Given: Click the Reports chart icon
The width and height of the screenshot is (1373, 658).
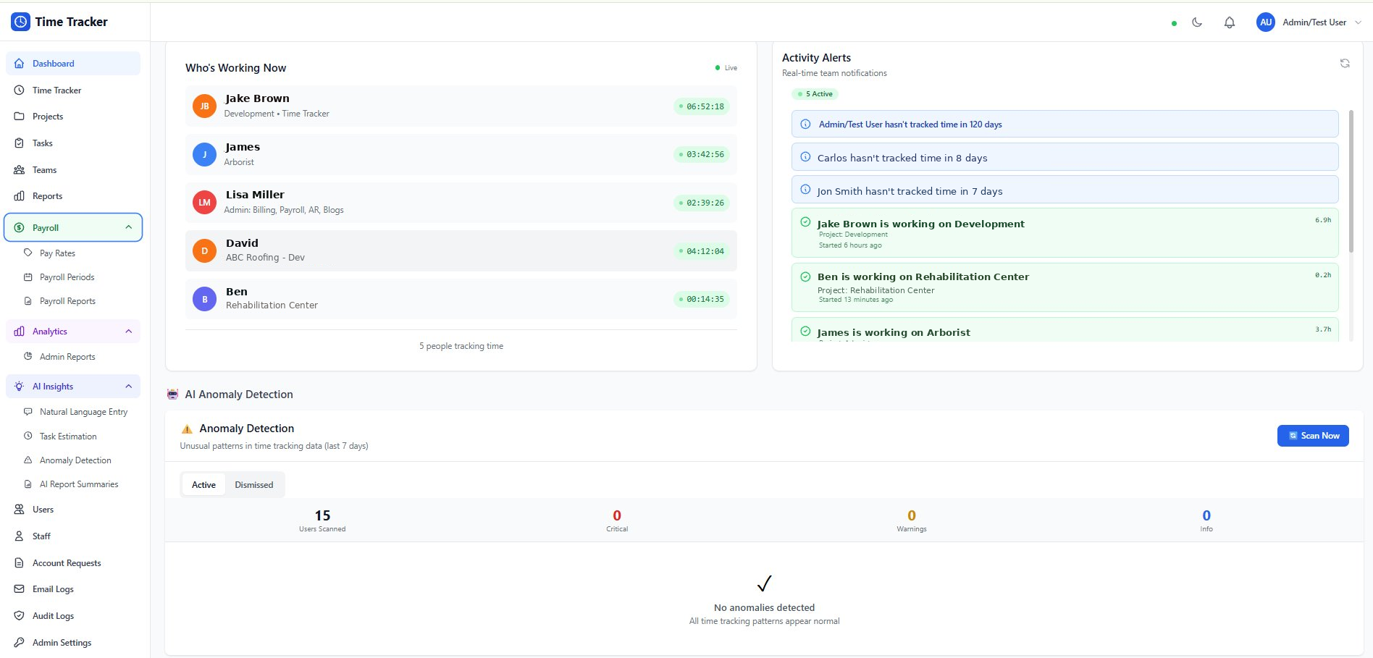Looking at the screenshot, I should coord(19,196).
